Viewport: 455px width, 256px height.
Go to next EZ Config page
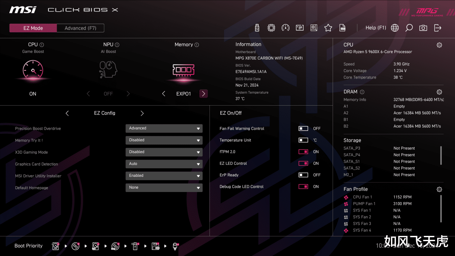(142, 113)
